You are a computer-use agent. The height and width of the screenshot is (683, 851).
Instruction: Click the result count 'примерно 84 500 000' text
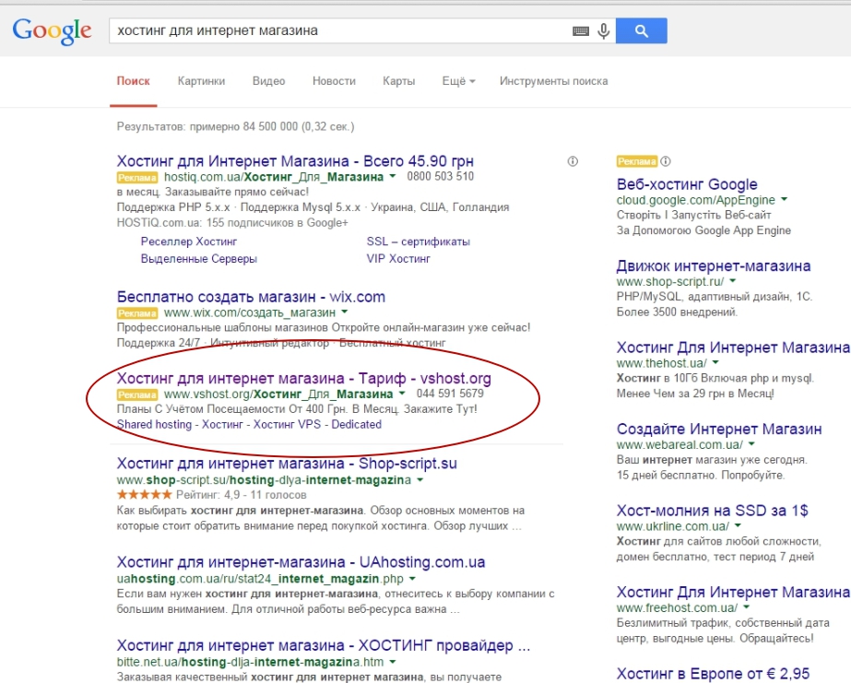(244, 127)
